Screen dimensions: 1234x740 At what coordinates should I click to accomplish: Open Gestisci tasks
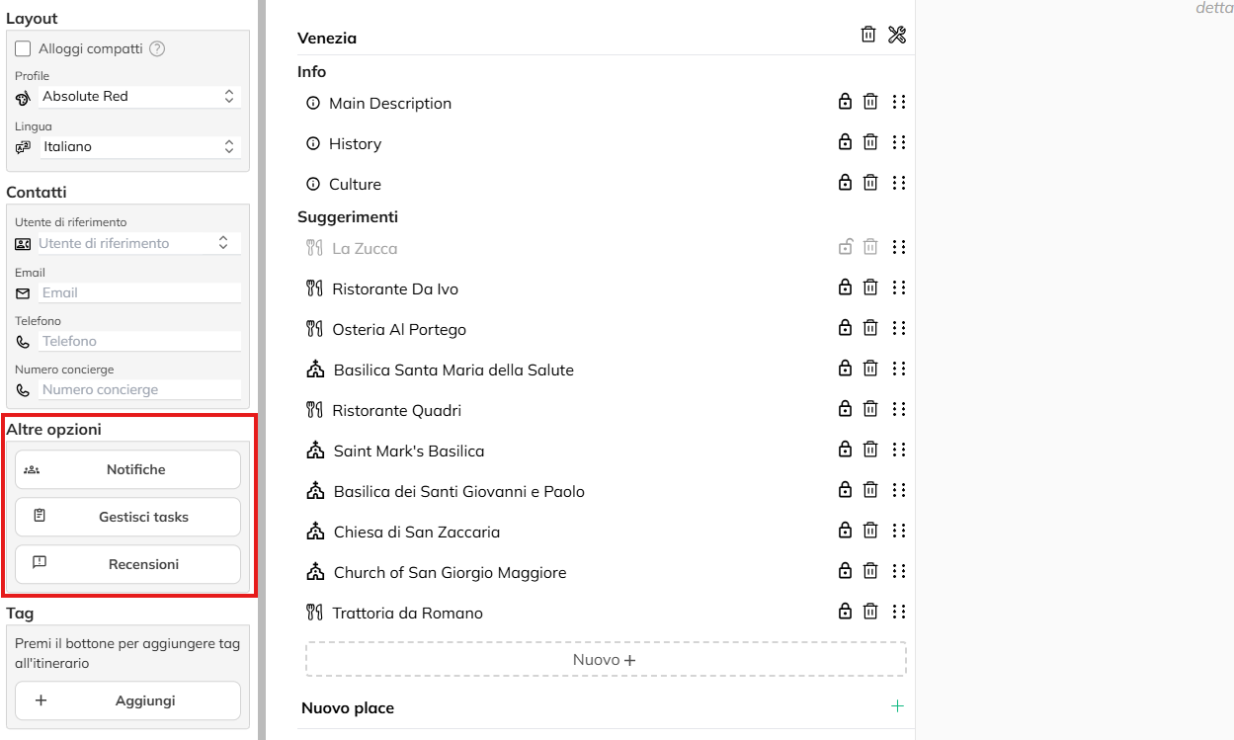pyautogui.click(x=127, y=517)
